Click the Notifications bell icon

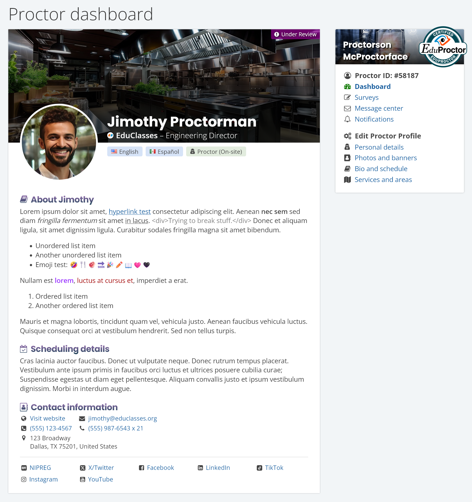pyautogui.click(x=347, y=119)
